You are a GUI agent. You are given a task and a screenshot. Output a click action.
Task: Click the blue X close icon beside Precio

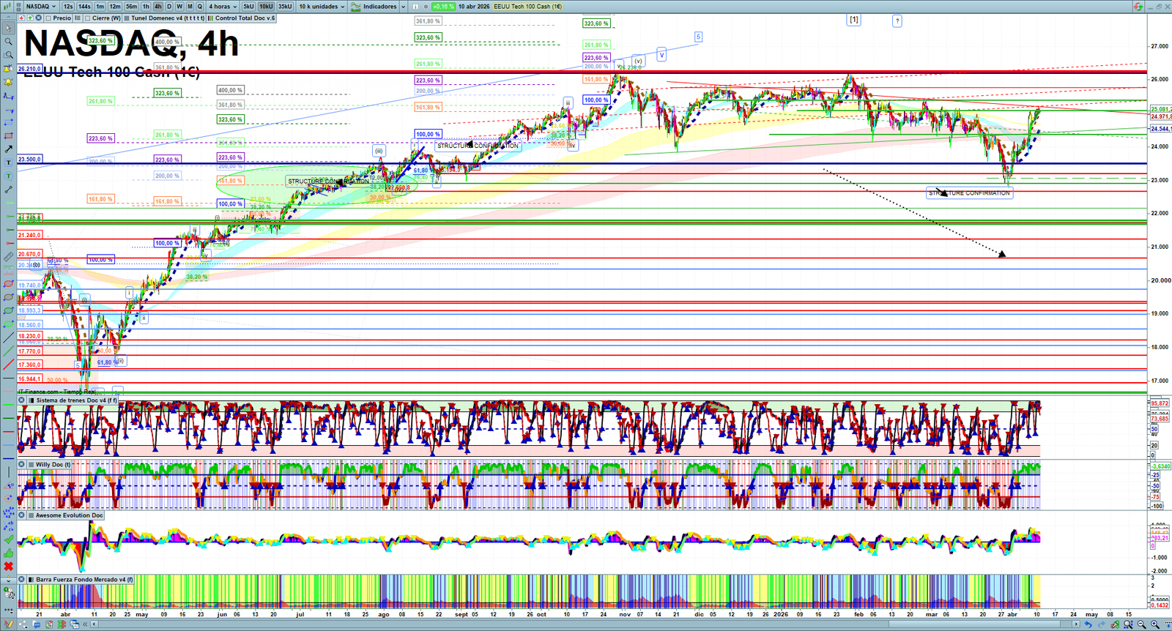tap(38, 18)
